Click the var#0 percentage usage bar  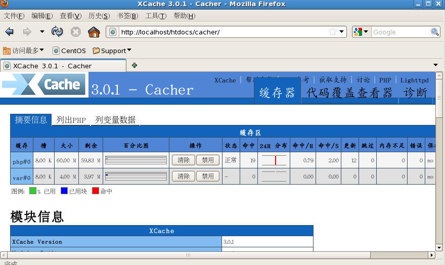pos(136,176)
